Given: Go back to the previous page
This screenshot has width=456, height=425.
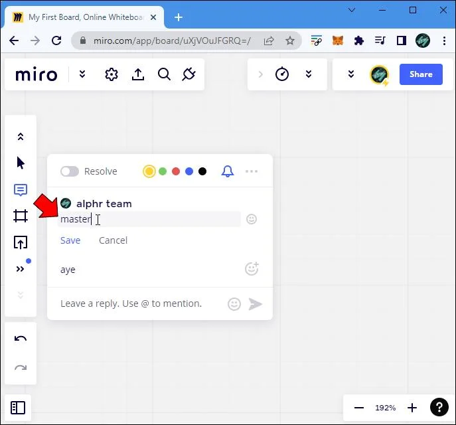Looking at the screenshot, I should pyautogui.click(x=14, y=41).
